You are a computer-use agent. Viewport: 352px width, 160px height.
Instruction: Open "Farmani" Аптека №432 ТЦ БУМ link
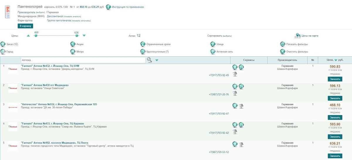coord(50,66)
